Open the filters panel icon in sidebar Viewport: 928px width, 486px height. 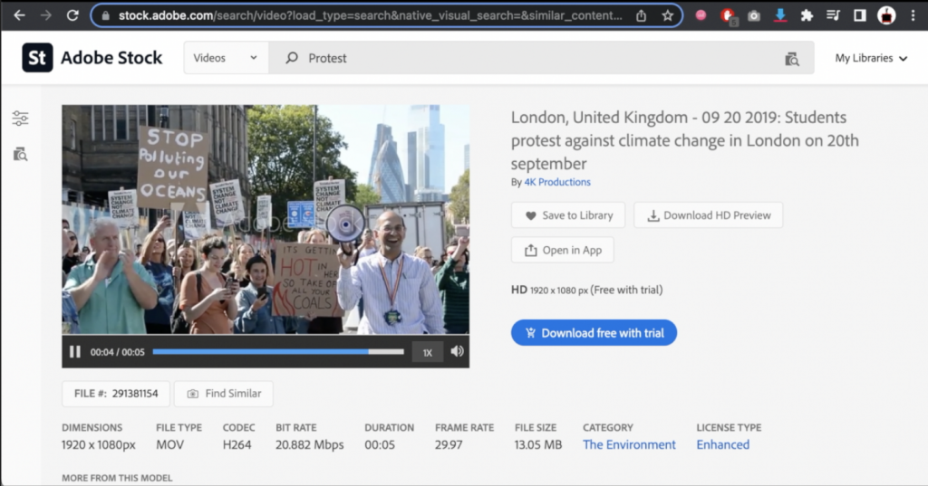[20, 119]
